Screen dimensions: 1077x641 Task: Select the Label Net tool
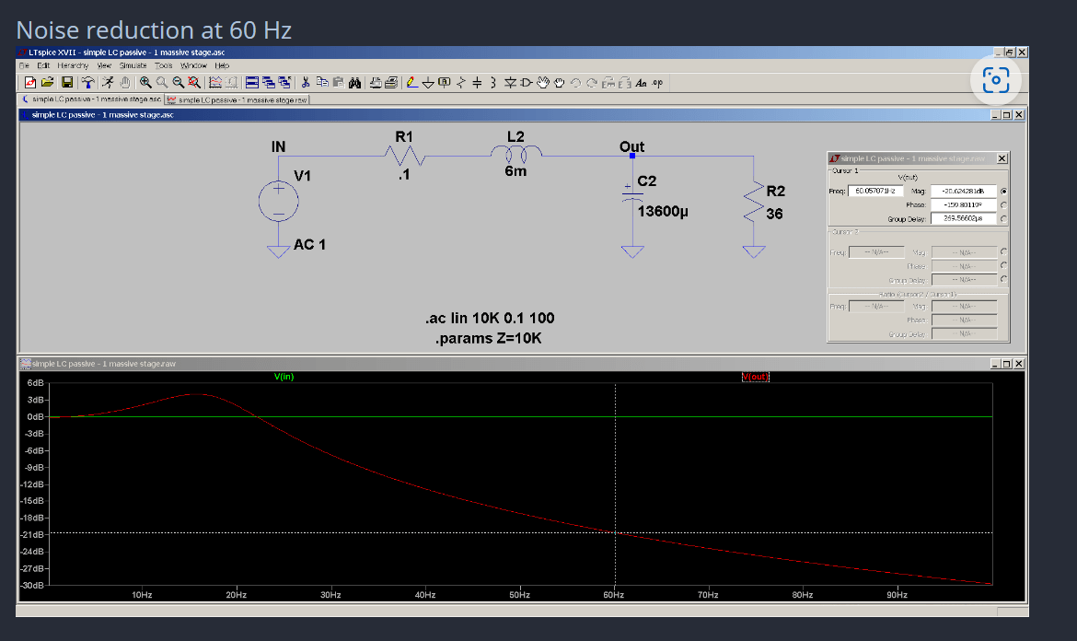point(445,83)
